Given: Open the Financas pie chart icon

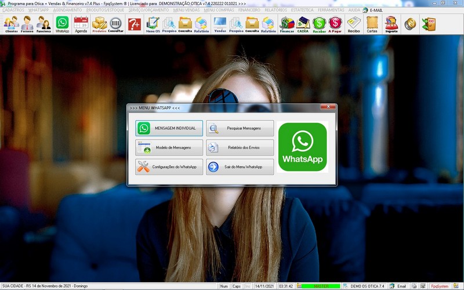Looking at the screenshot, I should [x=287, y=24].
